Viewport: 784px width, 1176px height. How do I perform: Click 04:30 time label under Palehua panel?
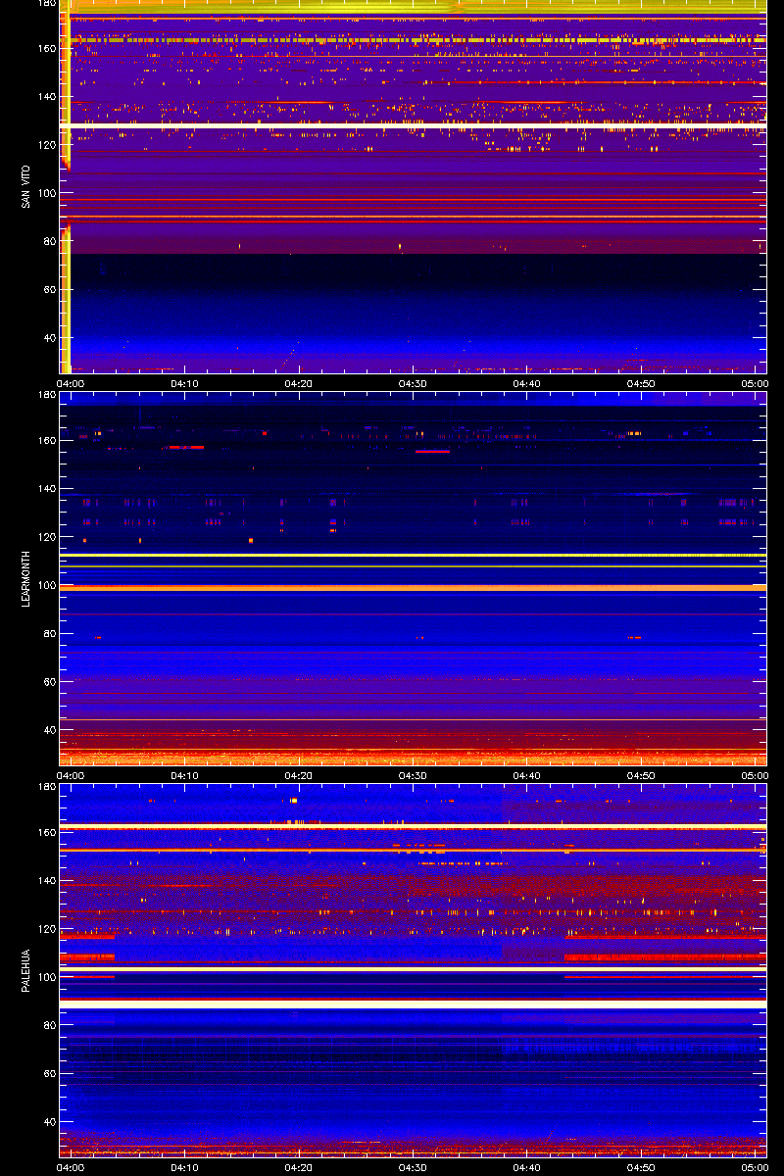tap(413, 1167)
